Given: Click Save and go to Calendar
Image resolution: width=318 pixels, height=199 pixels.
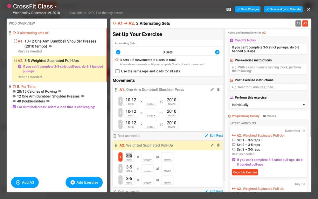Looking at the screenshot, I should coord(283,9).
